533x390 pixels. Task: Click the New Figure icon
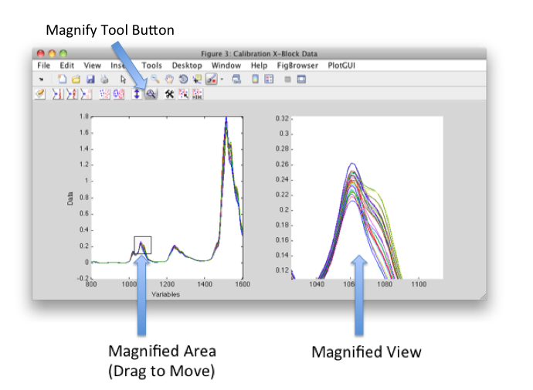[x=63, y=80]
